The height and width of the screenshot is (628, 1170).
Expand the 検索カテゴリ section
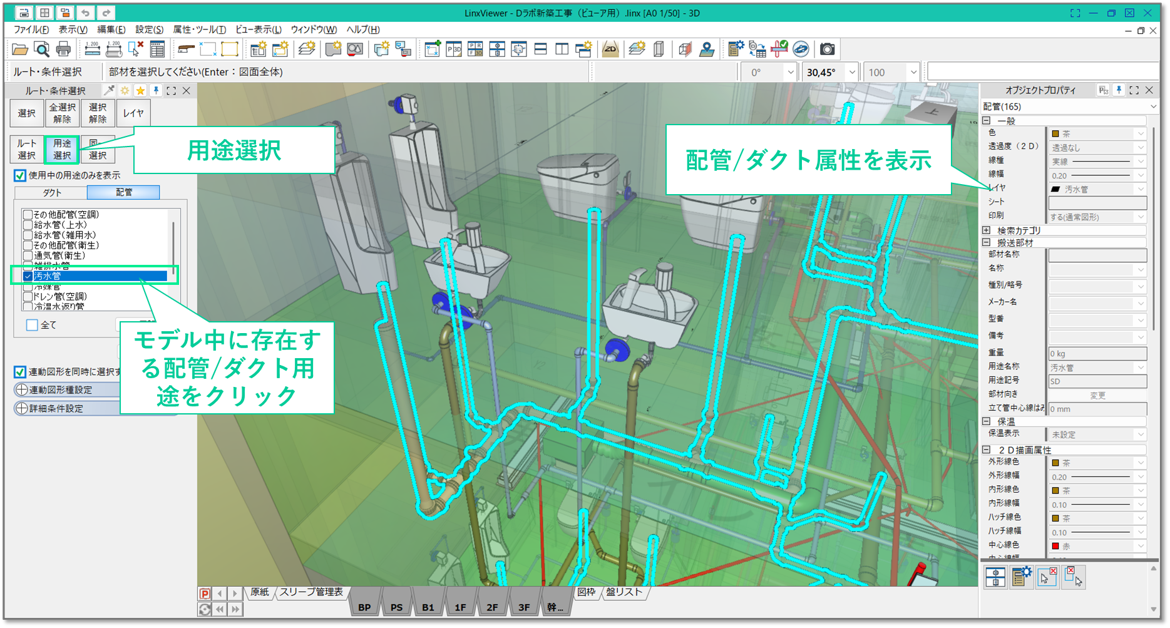click(987, 230)
